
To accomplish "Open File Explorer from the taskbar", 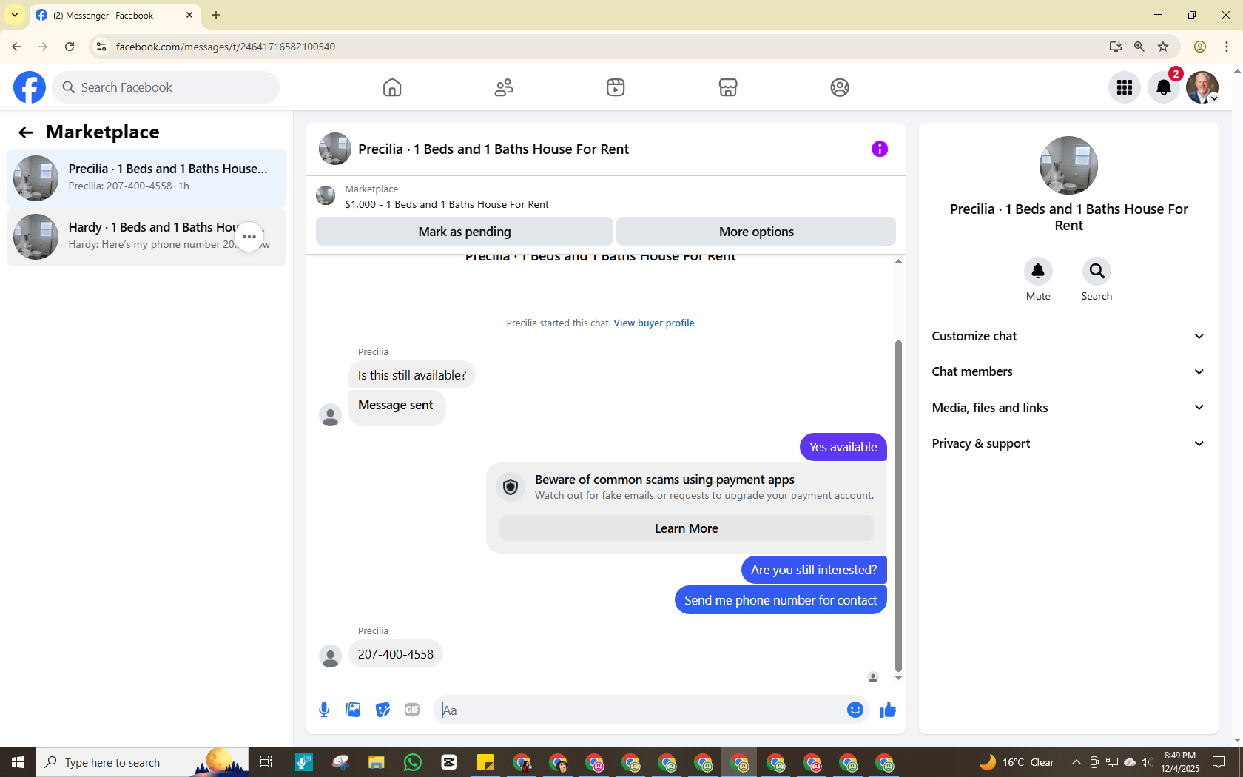I will [x=377, y=762].
